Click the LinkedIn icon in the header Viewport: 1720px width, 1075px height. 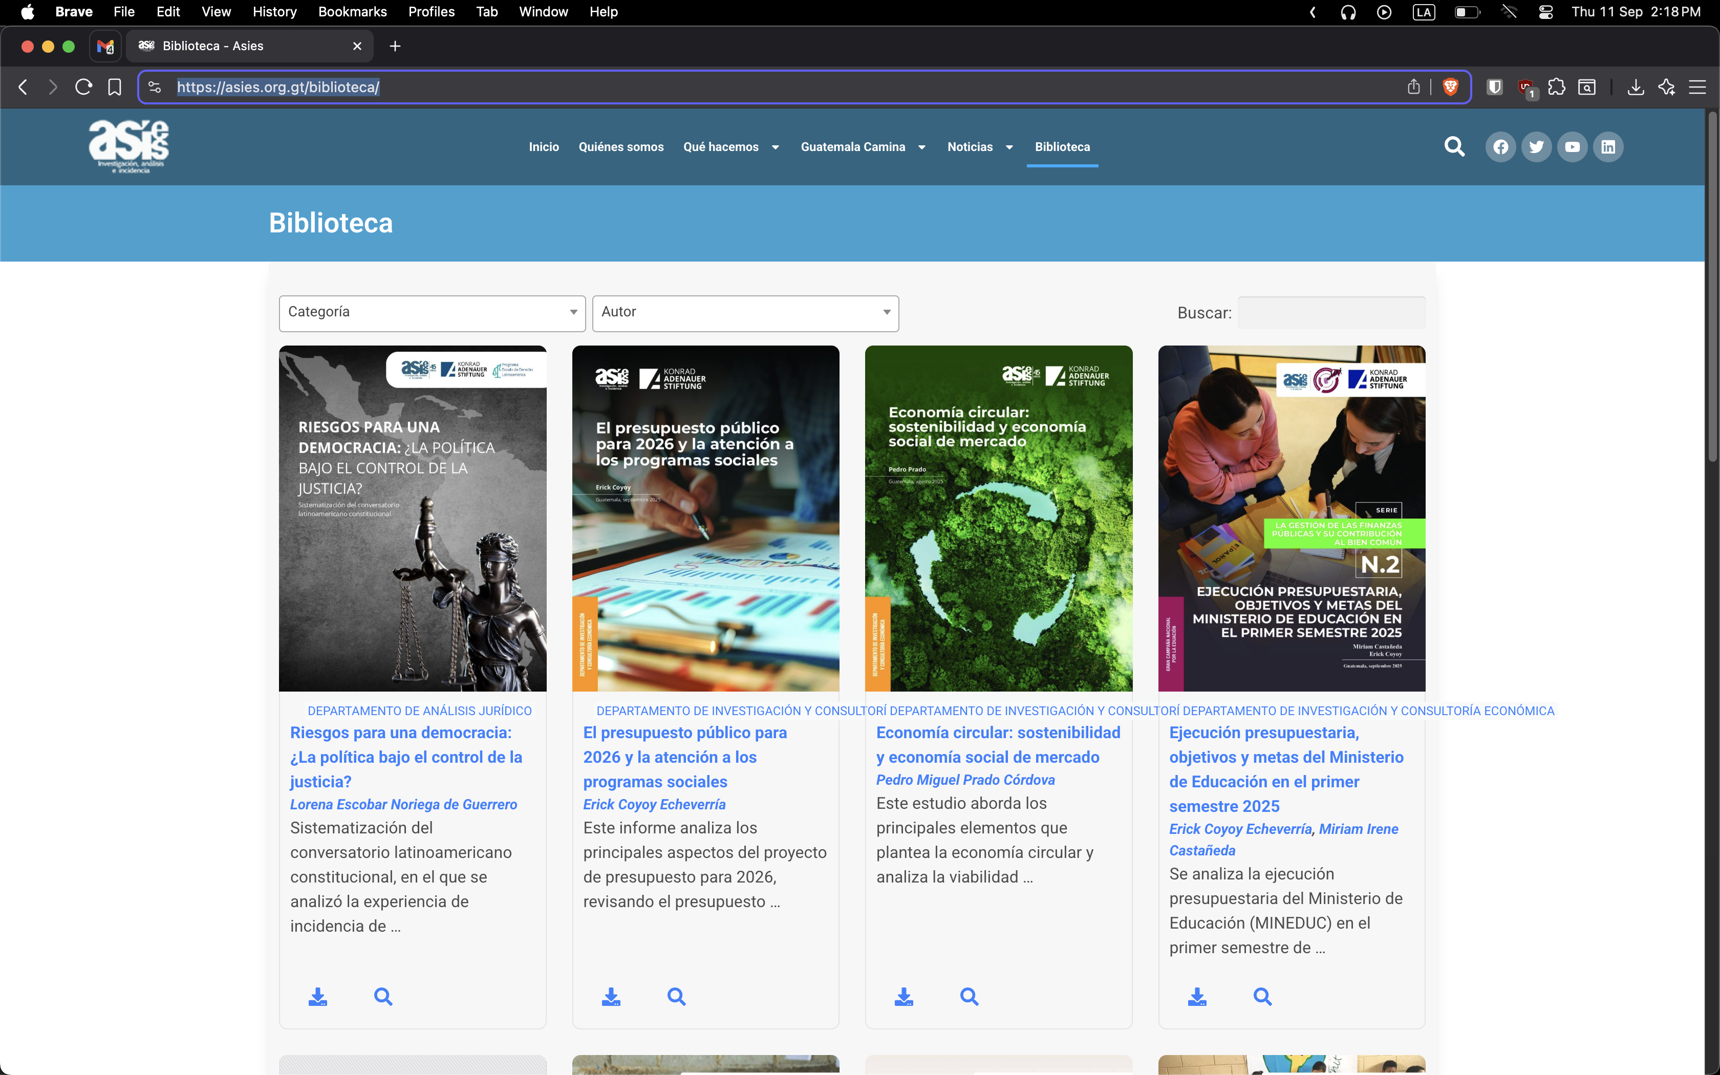(x=1608, y=147)
